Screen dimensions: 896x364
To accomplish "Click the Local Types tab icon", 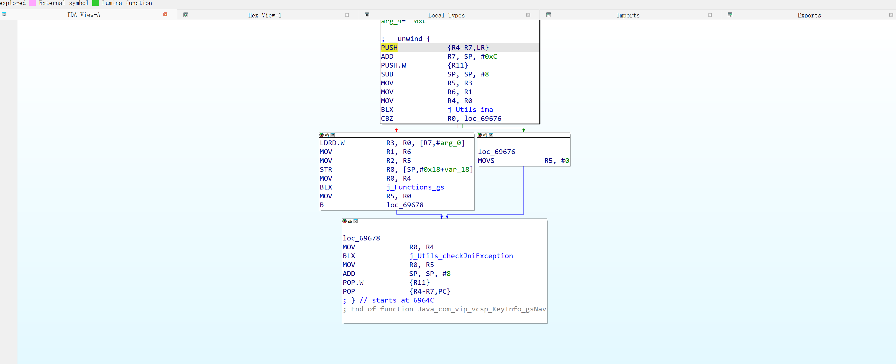I will pos(367,15).
